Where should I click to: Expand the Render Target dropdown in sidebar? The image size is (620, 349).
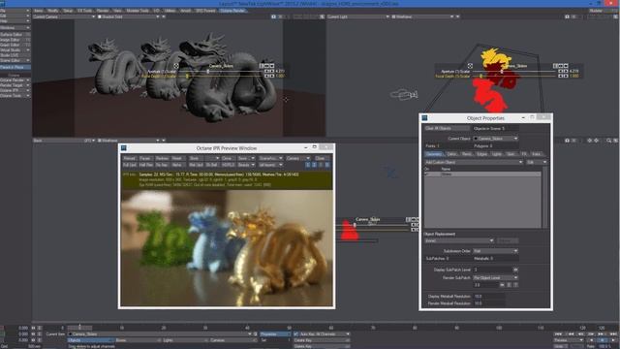tap(15, 85)
